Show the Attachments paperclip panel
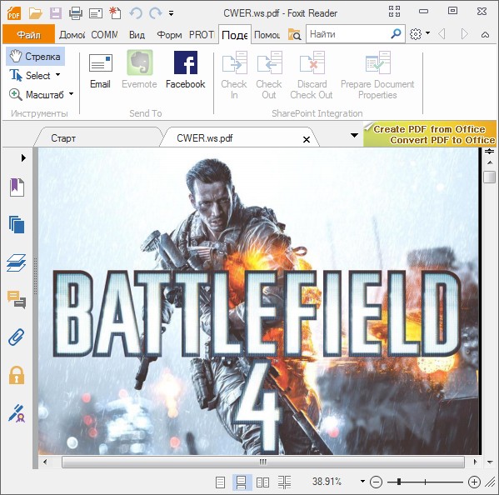The image size is (499, 495). [17, 337]
